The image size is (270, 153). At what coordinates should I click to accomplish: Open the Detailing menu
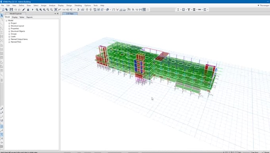[x=78, y=6]
